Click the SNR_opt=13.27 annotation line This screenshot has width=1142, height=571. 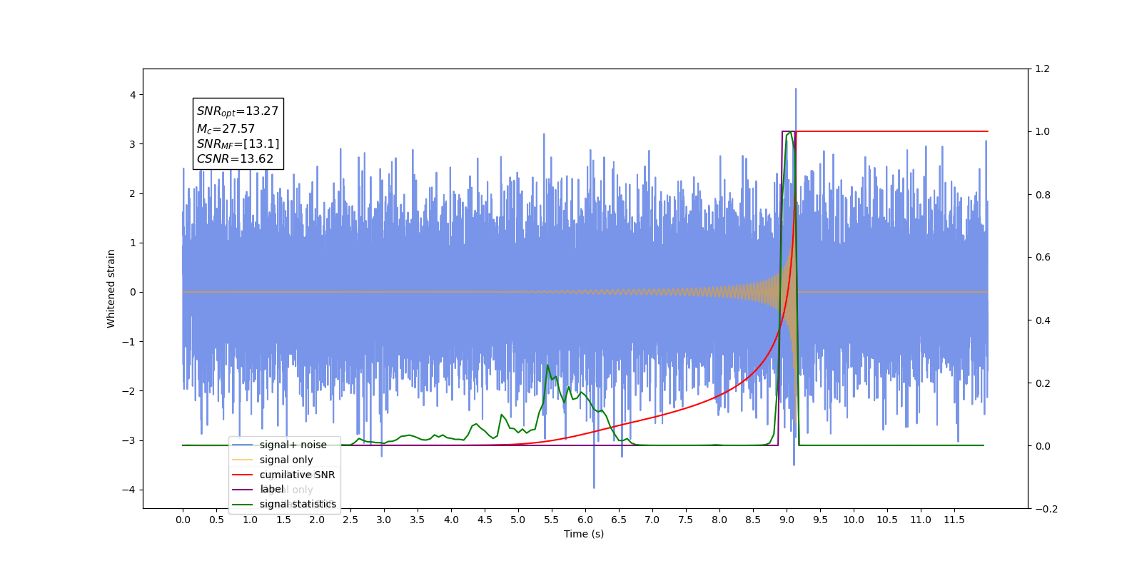point(238,111)
